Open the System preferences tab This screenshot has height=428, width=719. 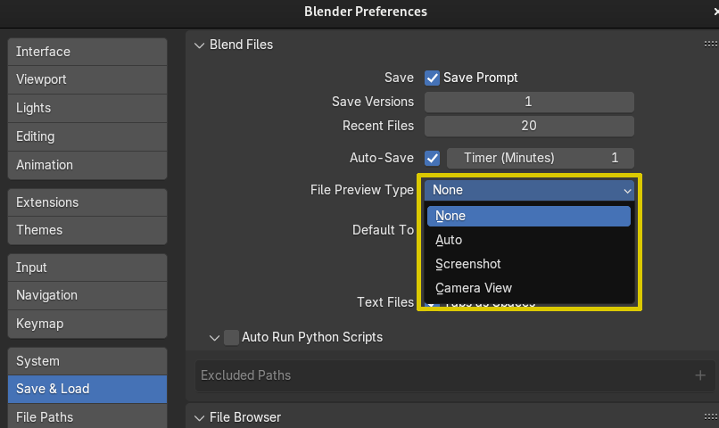(87, 361)
